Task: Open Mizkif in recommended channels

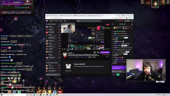Action: (53, 66)
